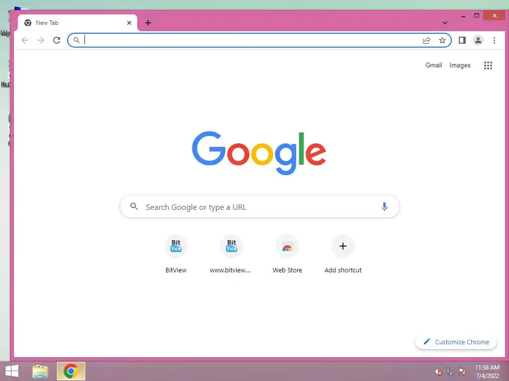This screenshot has width=509, height=381.
Task: Select the New Tab tab
Action: click(77, 23)
